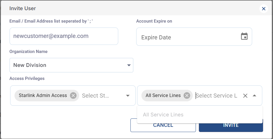This screenshot has height=139, width=273.
Task: Focus the email address input field
Action: pos(64,36)
